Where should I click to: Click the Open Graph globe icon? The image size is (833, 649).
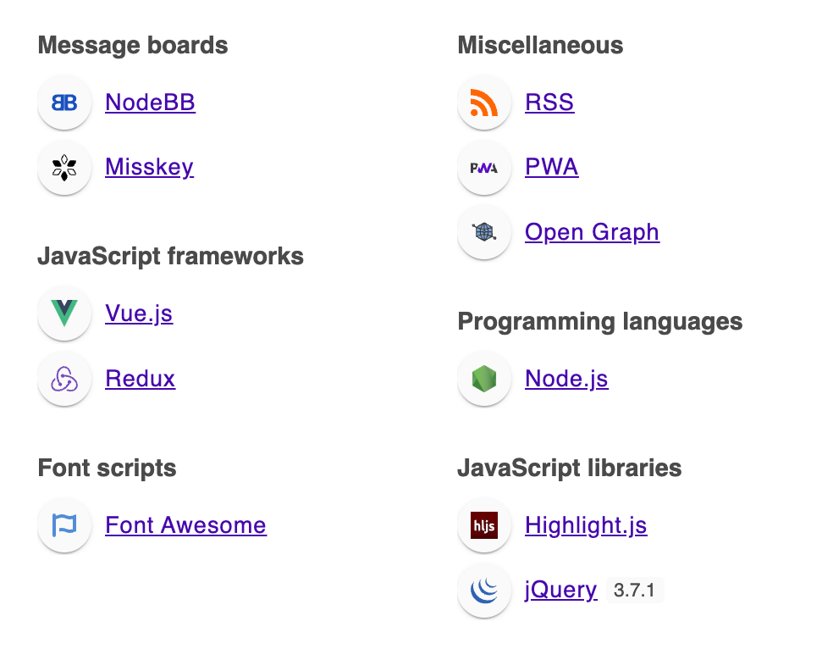(484, 232)
